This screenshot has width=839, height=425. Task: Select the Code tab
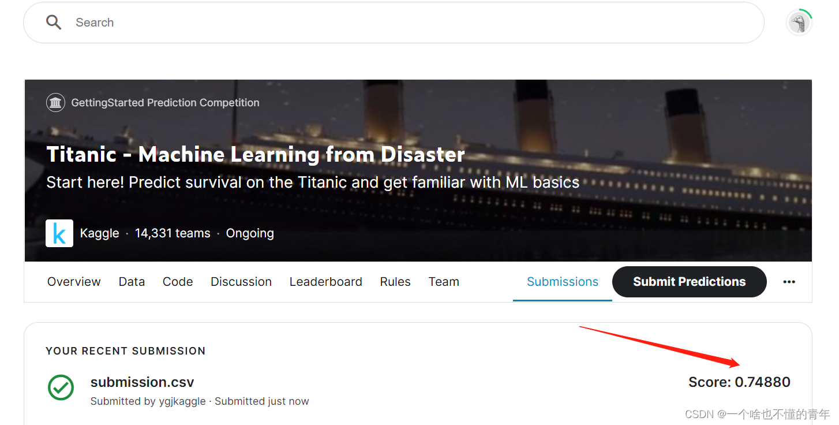pyautogui.click(x=177, y=282)
